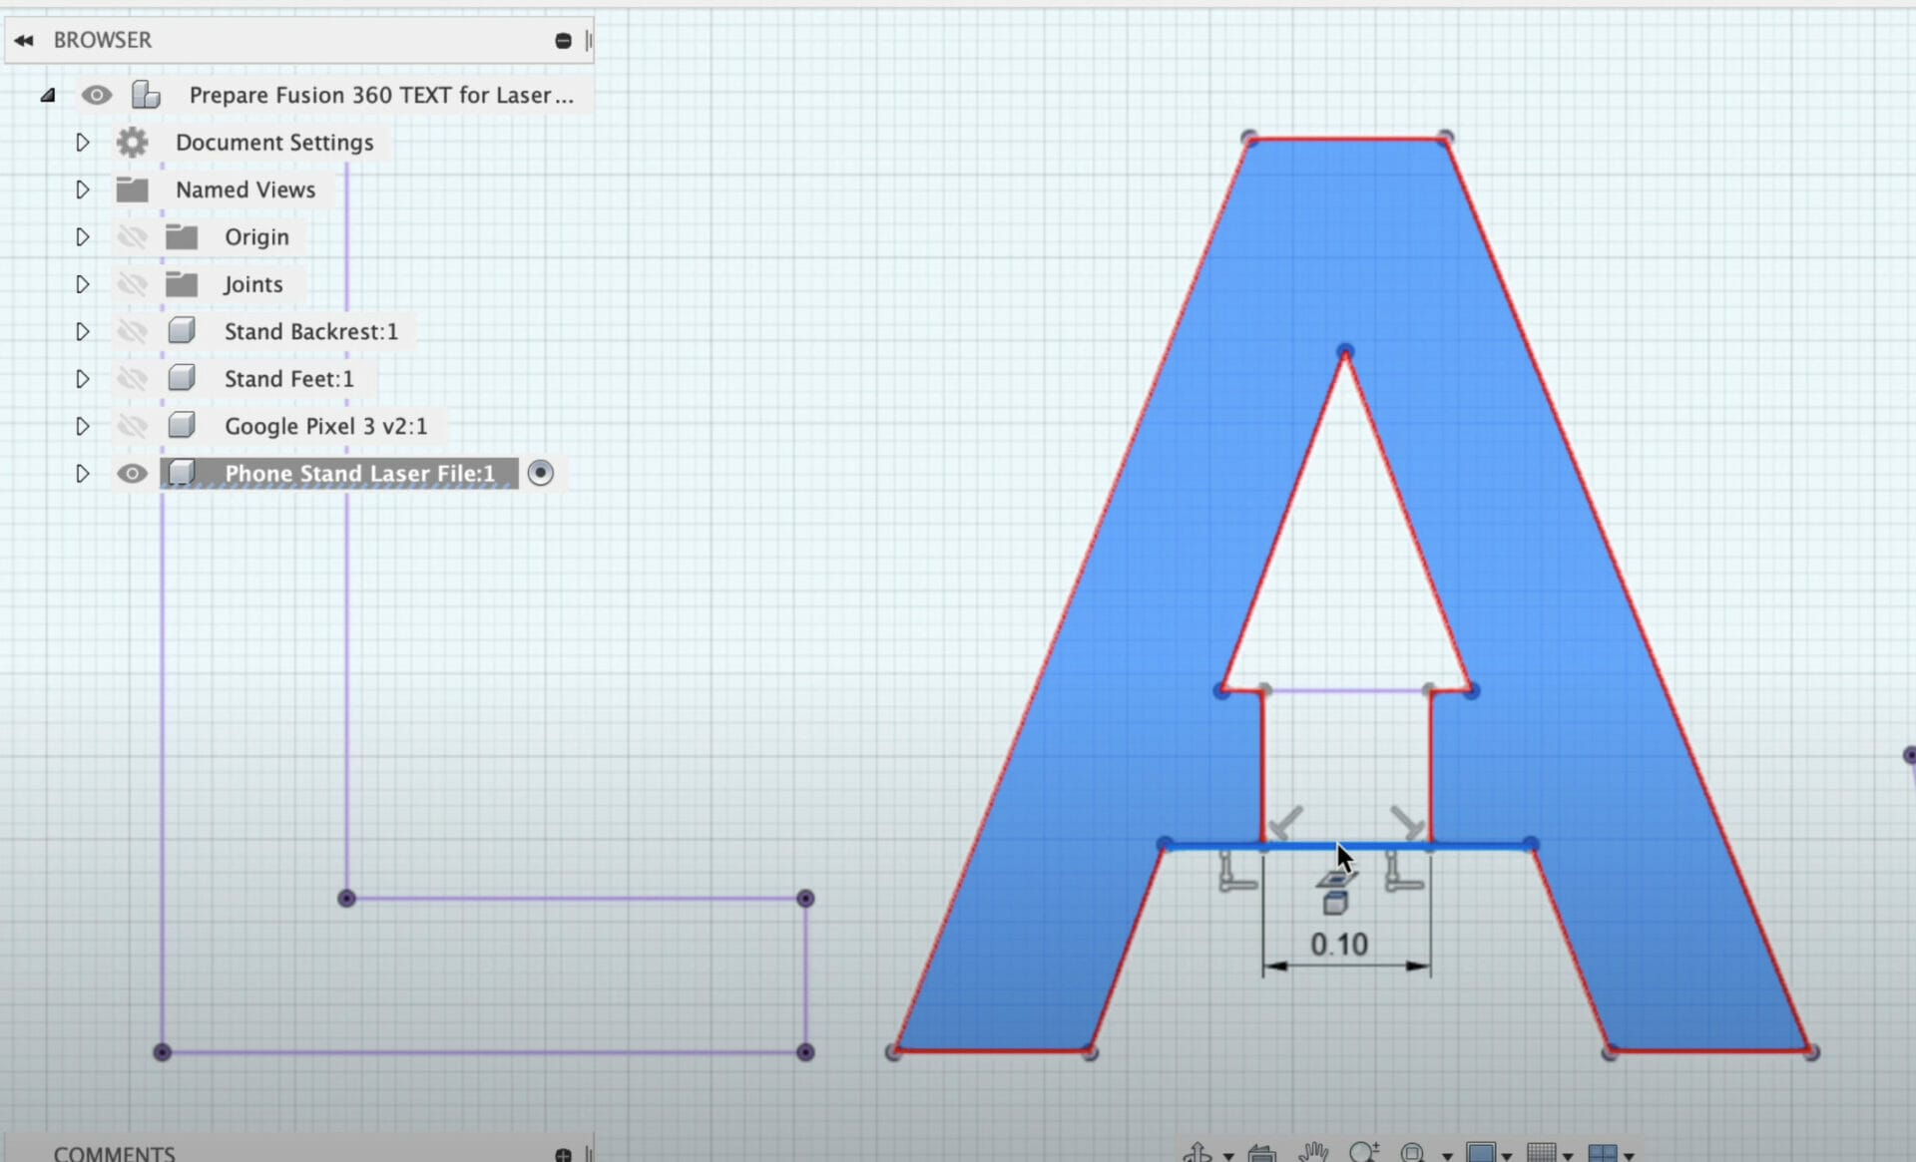Collapse the Browser panel

[23, 40]
